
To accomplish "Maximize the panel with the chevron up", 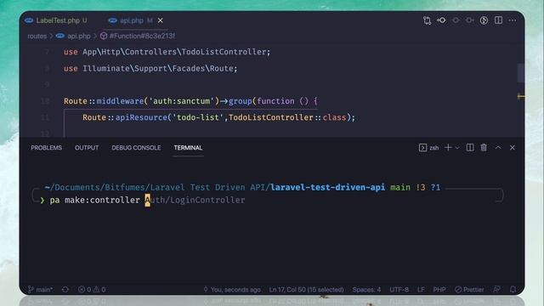I will 498,148.
